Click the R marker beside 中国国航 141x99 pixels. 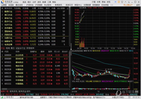tap(27, 84)
